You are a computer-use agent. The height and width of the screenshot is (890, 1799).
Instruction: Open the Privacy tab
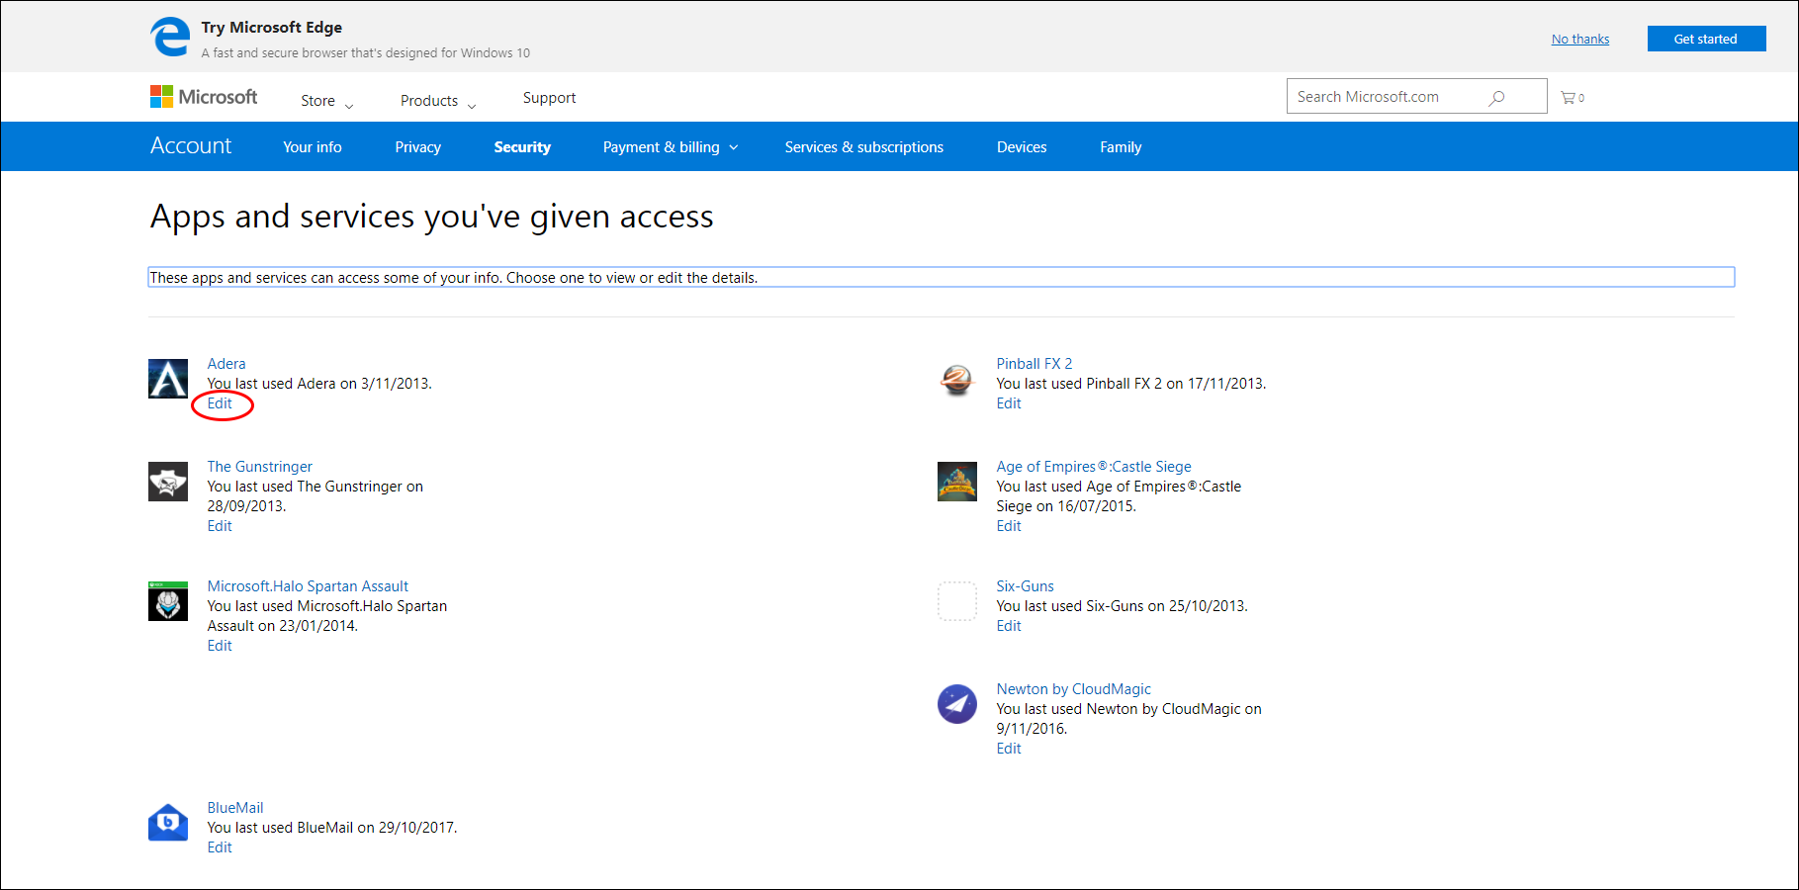point(418,147)
